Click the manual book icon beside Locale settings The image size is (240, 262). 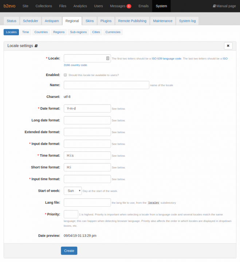pos(36,46)
